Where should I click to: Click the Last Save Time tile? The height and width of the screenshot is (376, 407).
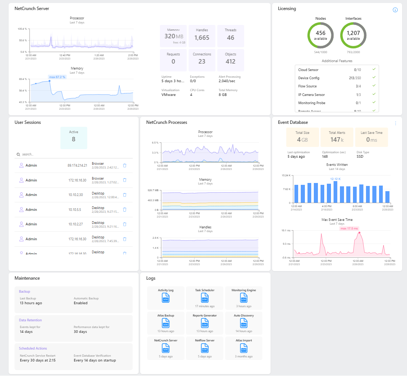(372, 137)
